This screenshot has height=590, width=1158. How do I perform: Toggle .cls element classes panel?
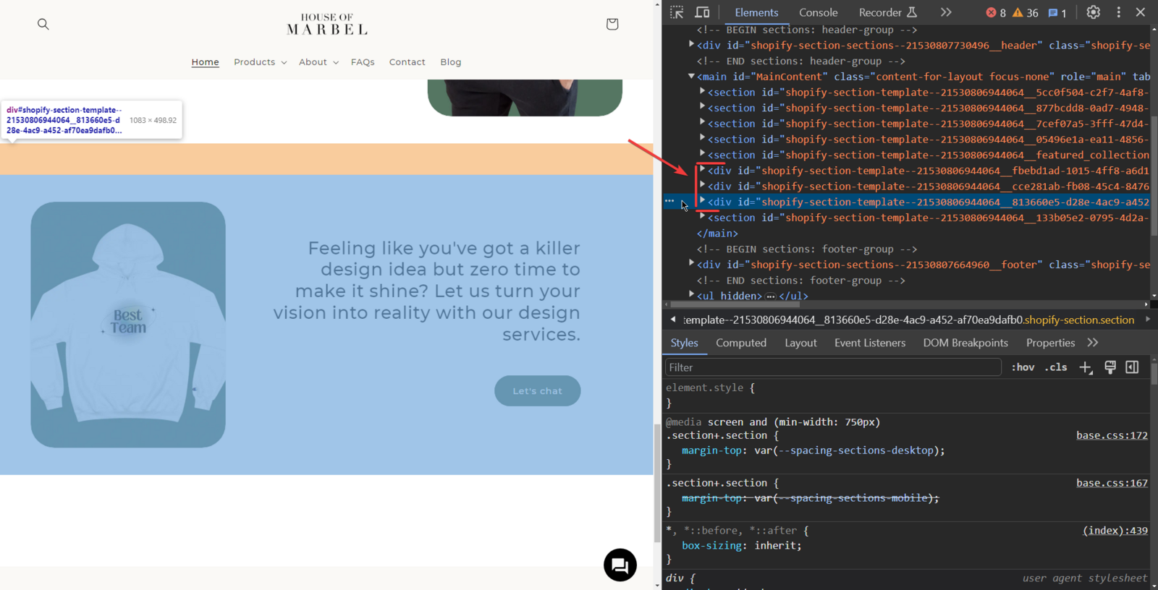click(1056, 367)
